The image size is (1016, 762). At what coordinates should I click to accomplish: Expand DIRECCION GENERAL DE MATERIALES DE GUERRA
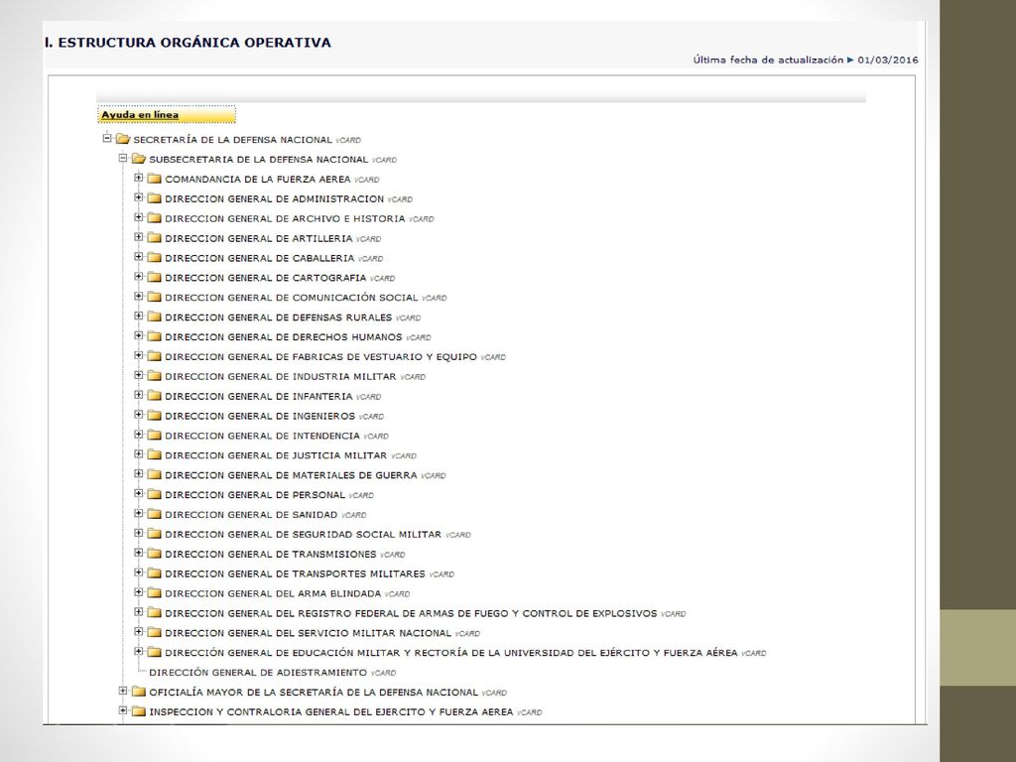(x=138, y=473)
